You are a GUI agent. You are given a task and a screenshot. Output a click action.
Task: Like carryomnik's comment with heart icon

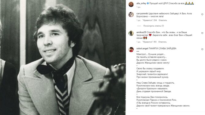202,14
